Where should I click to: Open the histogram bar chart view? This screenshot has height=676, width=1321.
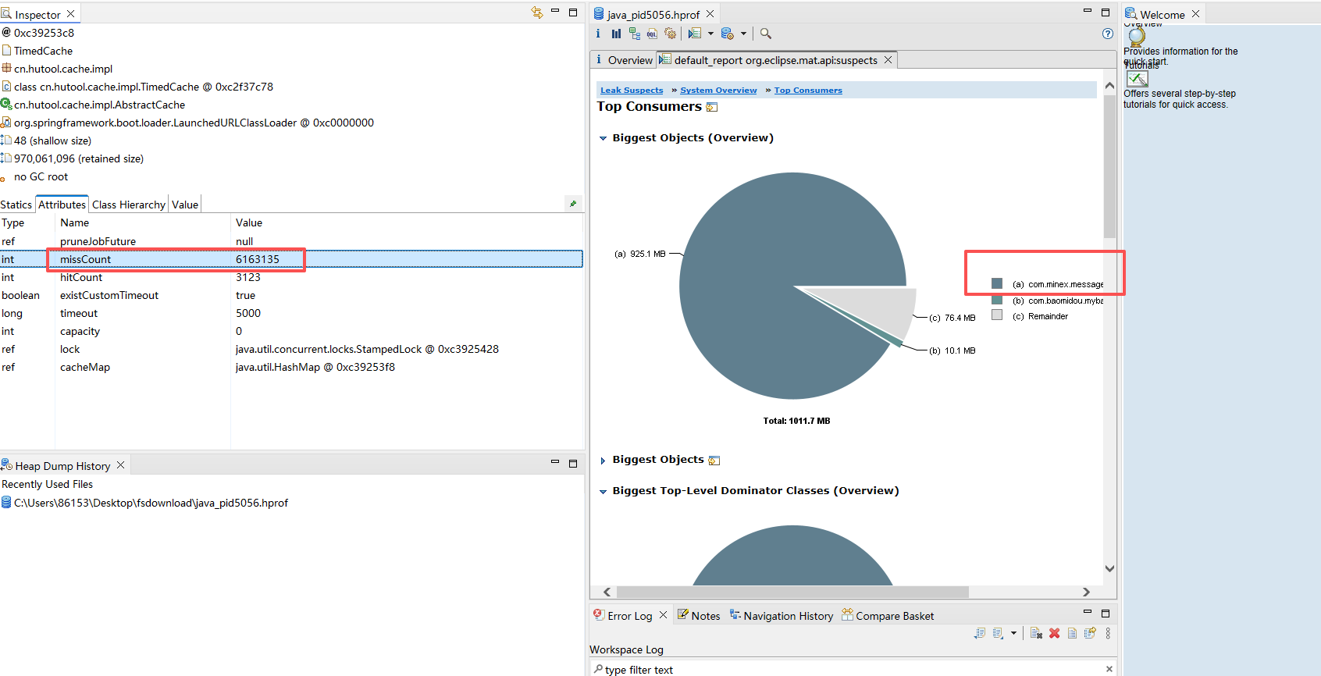[616, 34]
